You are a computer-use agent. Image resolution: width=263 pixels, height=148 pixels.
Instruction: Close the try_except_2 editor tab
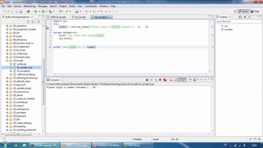[110, 17]
